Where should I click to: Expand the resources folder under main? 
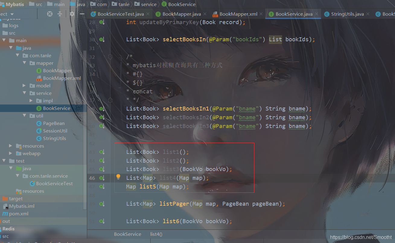coord(11,146)
